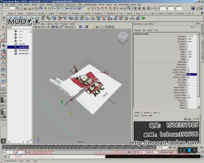This screenshot has width=204, height=163.
Task: Open the Volume Exclusion off value
Action: [x=192, y=77]
